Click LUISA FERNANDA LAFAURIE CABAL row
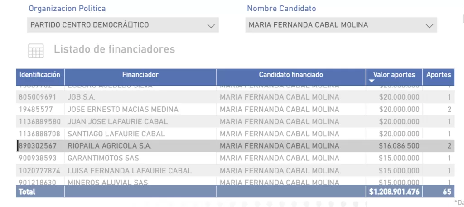 235,171
